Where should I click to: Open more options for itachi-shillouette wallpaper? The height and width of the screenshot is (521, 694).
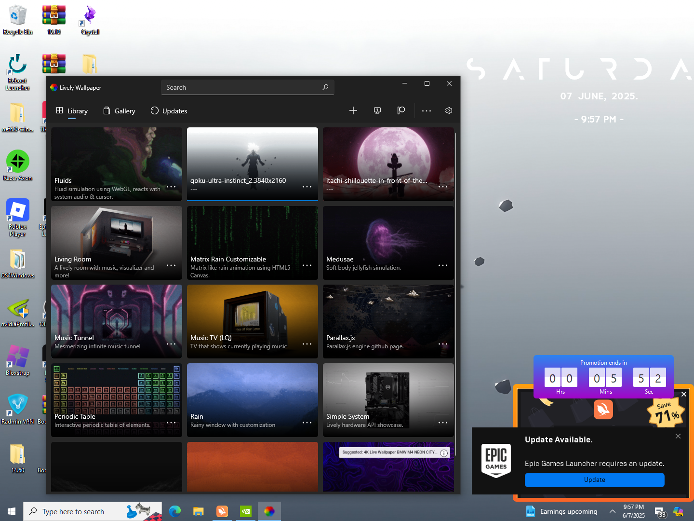point(443,187)
